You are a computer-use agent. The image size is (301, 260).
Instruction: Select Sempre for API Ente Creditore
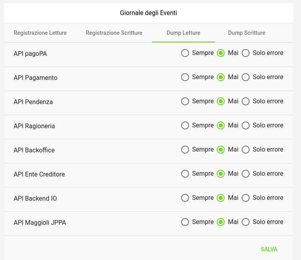(185, 174)
